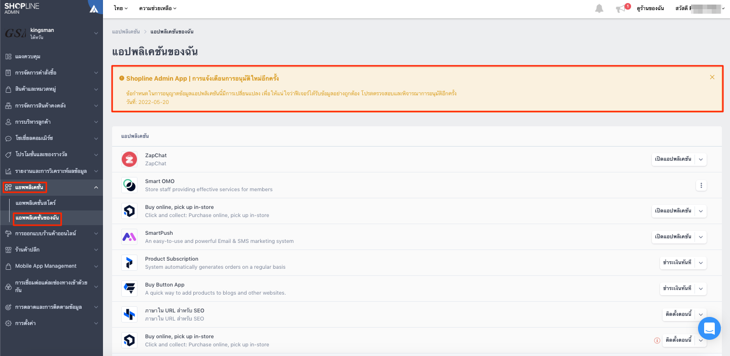Click ดูร้านของฉัน view store link

click(x=650, y=9)
